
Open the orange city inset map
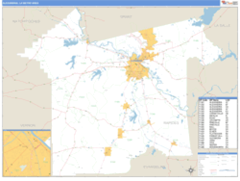pyautogui.click(x=27, y=154)
